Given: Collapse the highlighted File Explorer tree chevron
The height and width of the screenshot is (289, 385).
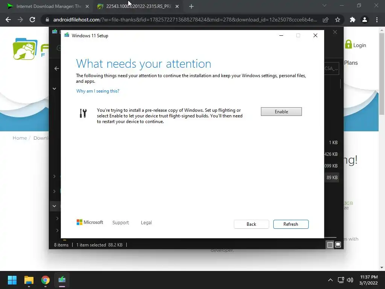Looking at the screenshot, I should tap(54, 206).
